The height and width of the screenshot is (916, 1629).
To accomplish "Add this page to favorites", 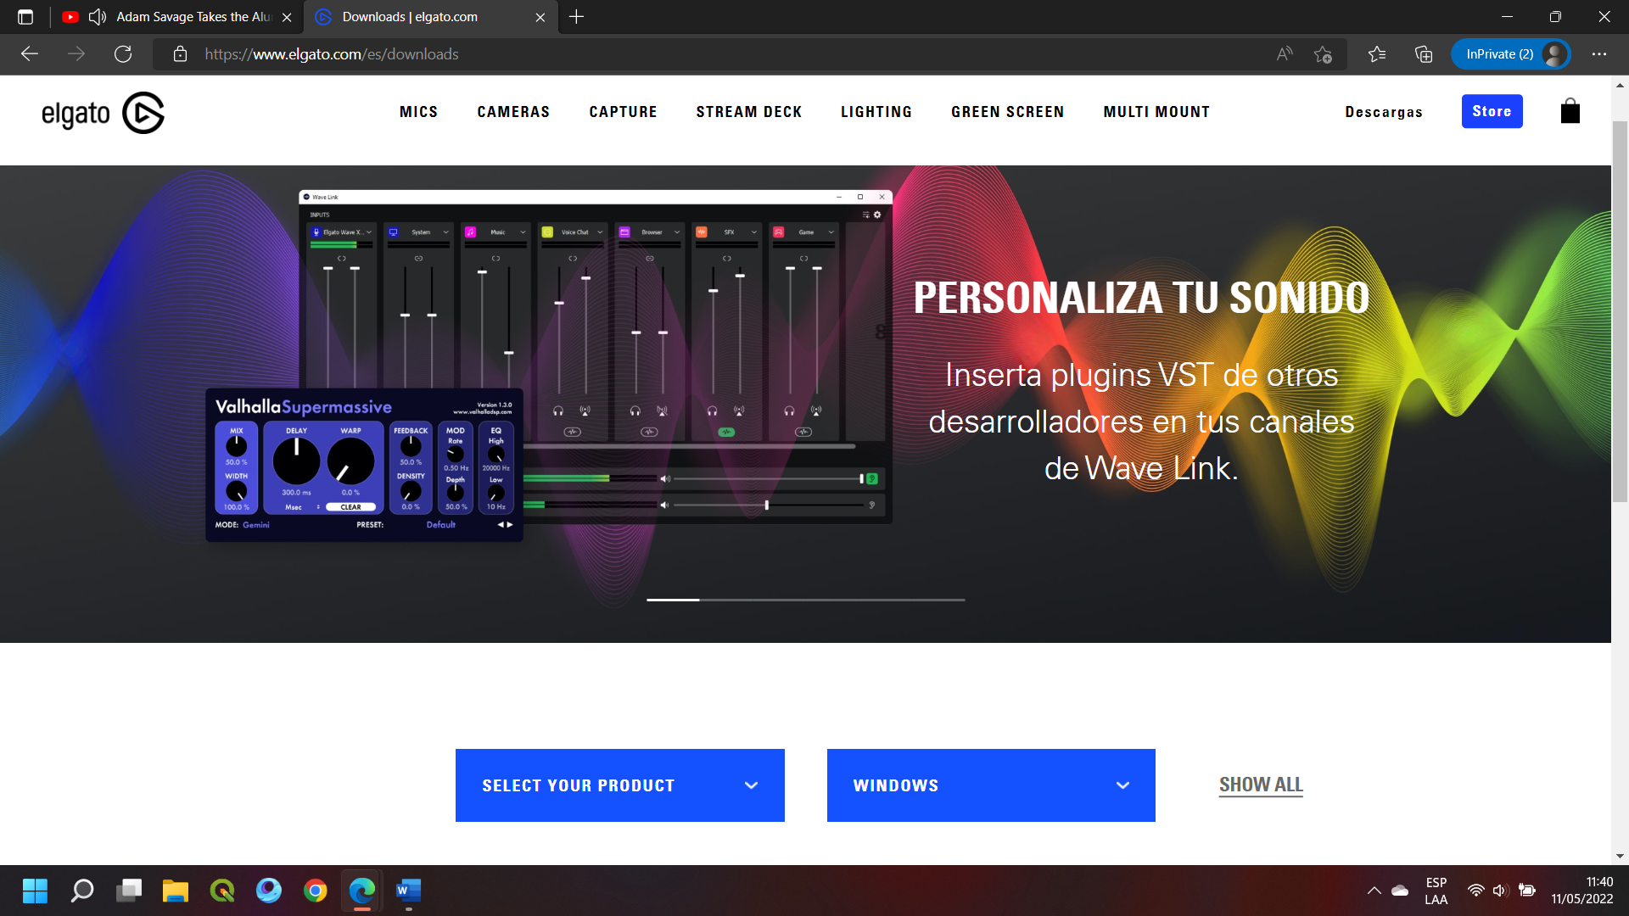I will click(x=1323, y=54).
